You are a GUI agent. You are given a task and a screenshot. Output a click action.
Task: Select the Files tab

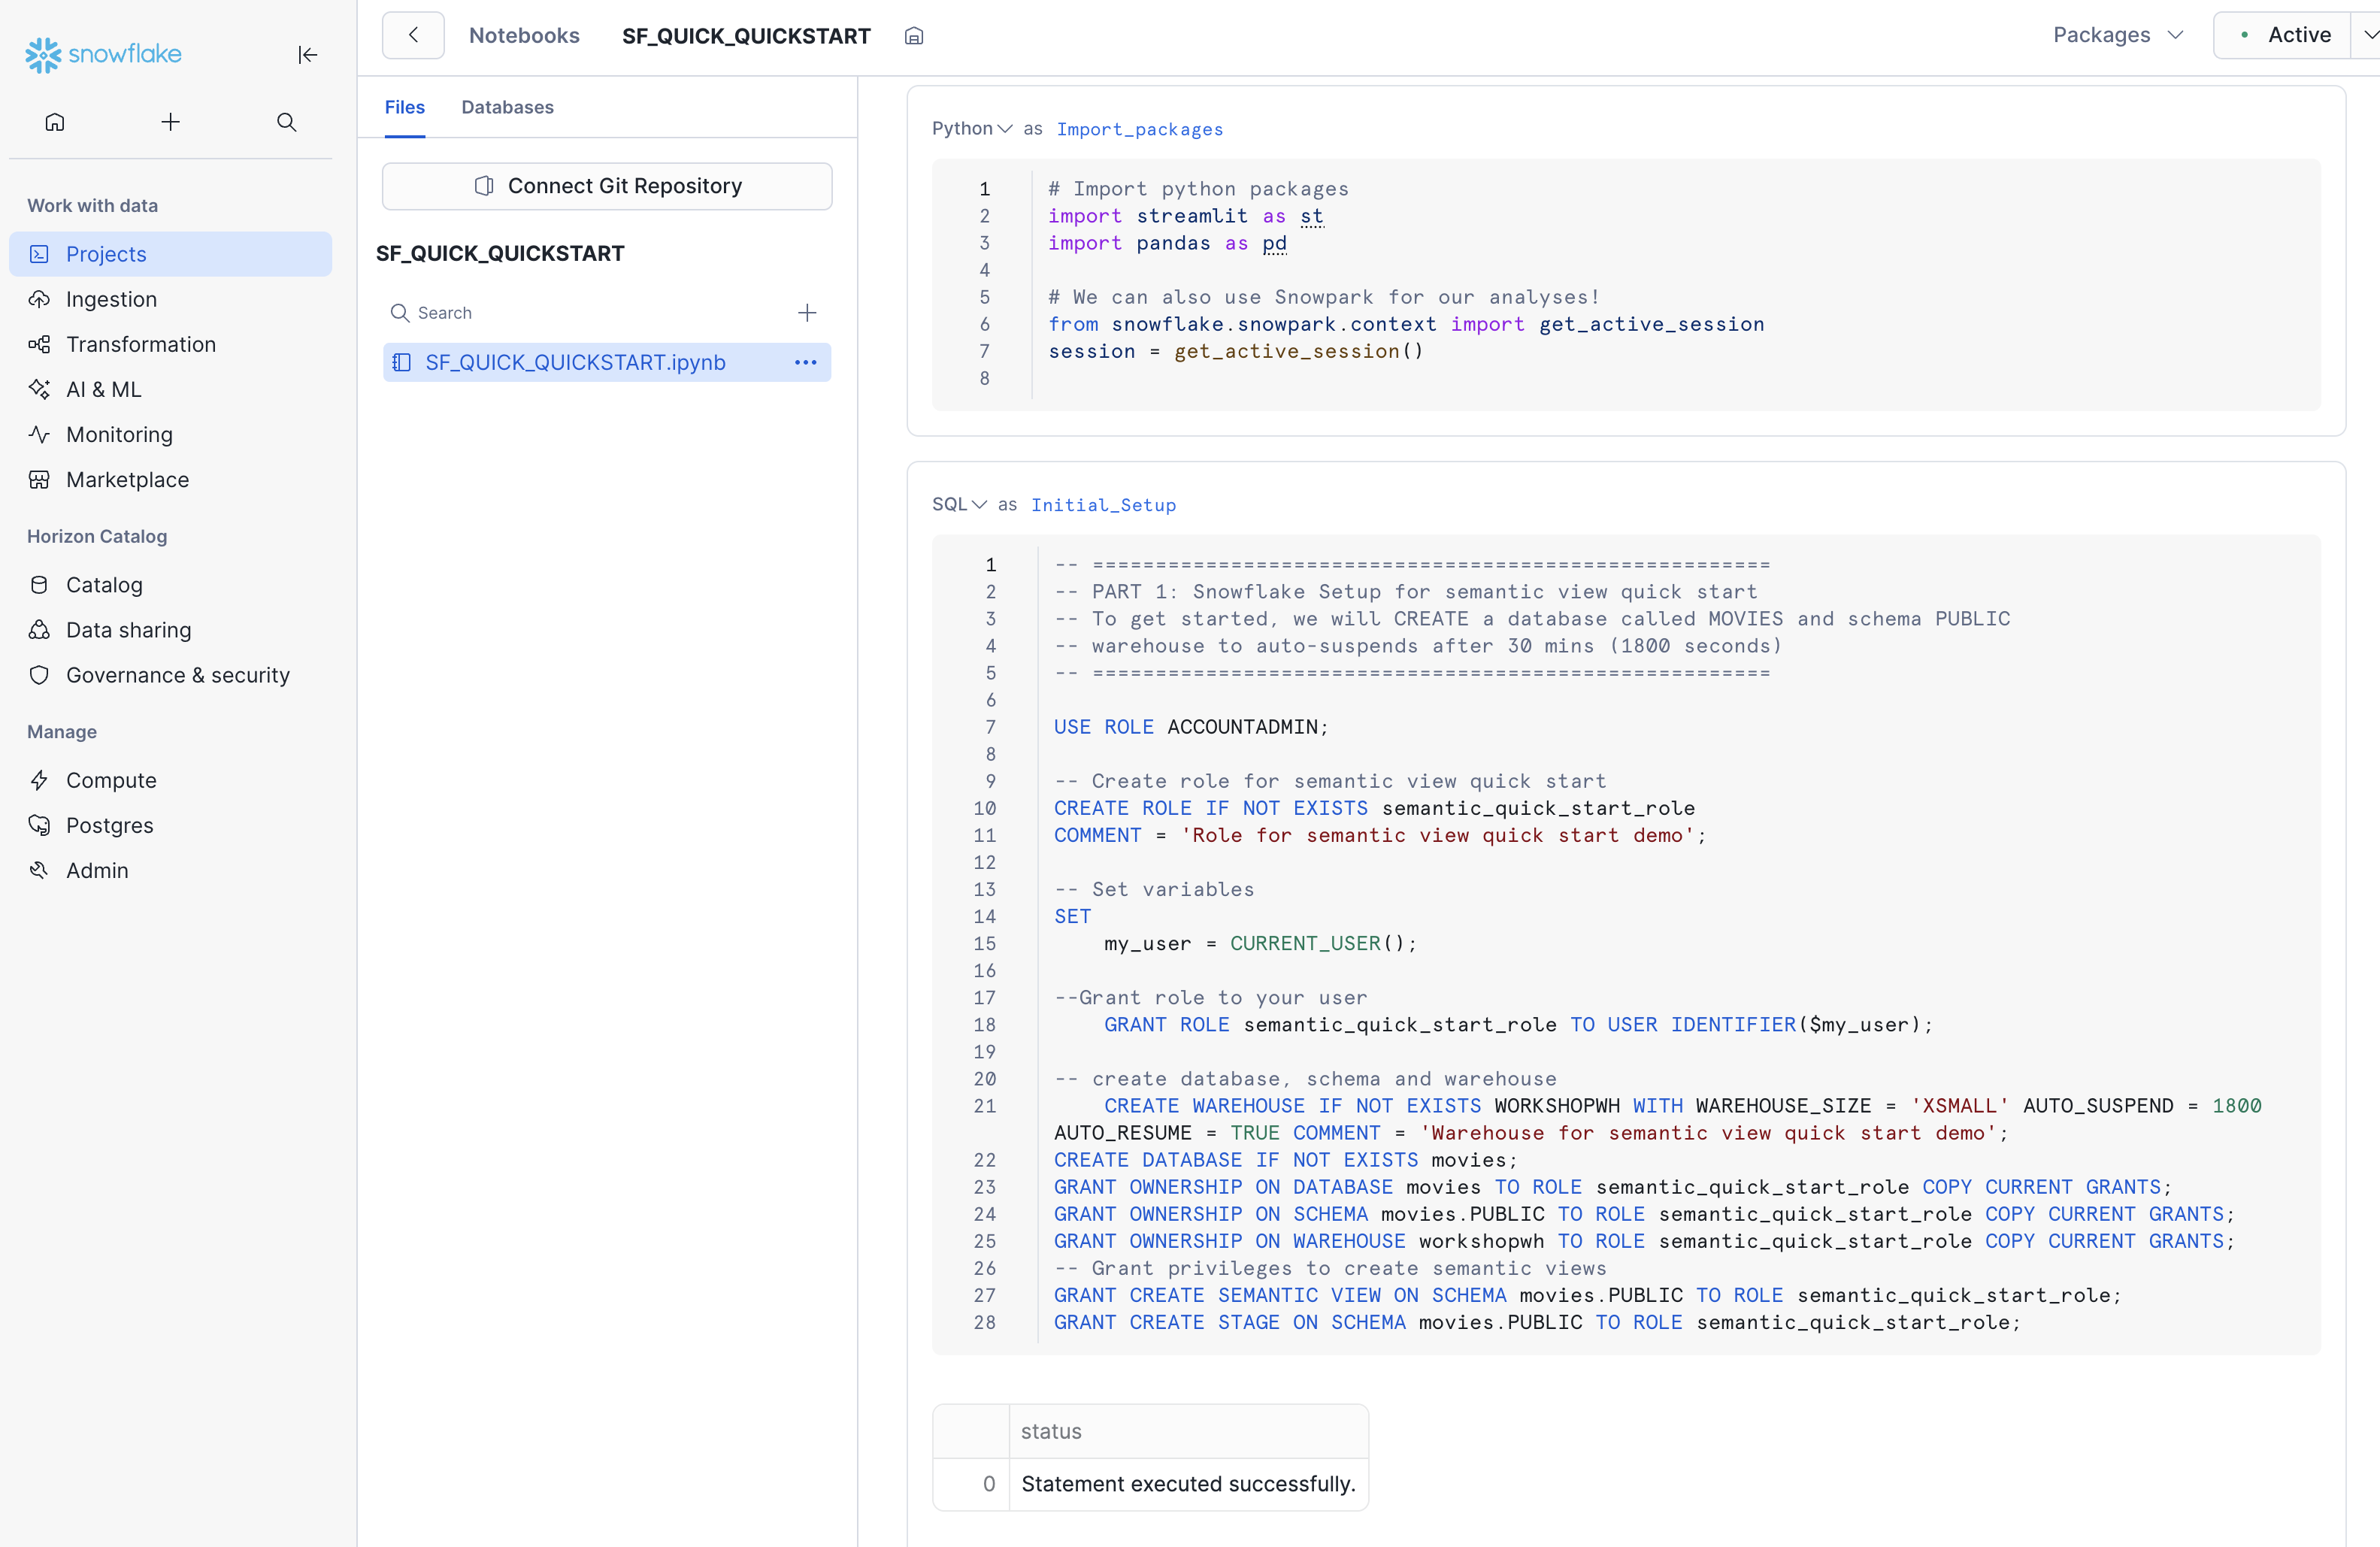point(404,107)
